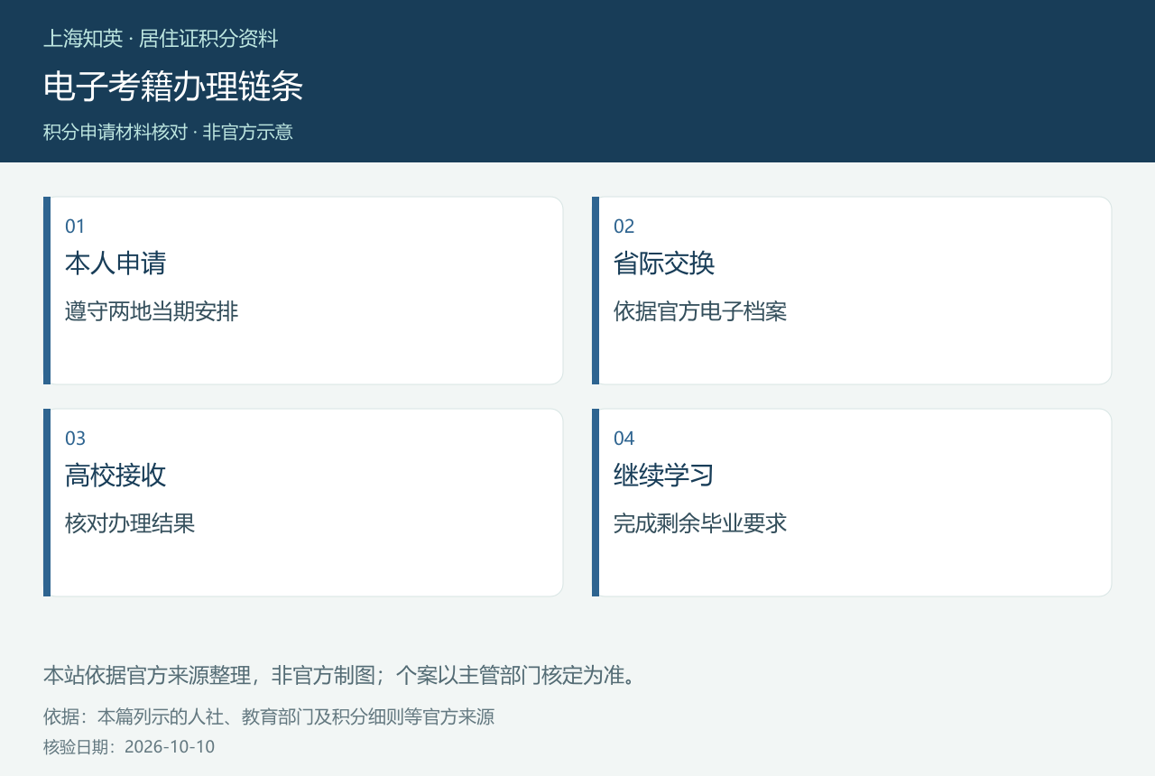Select the title 电子考籍办理链条
The image size is (1155, 776).
coord(173,87)
